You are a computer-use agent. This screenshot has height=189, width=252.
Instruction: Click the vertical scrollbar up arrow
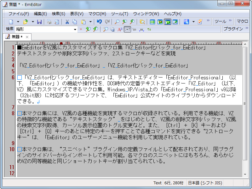coord(245,44)
